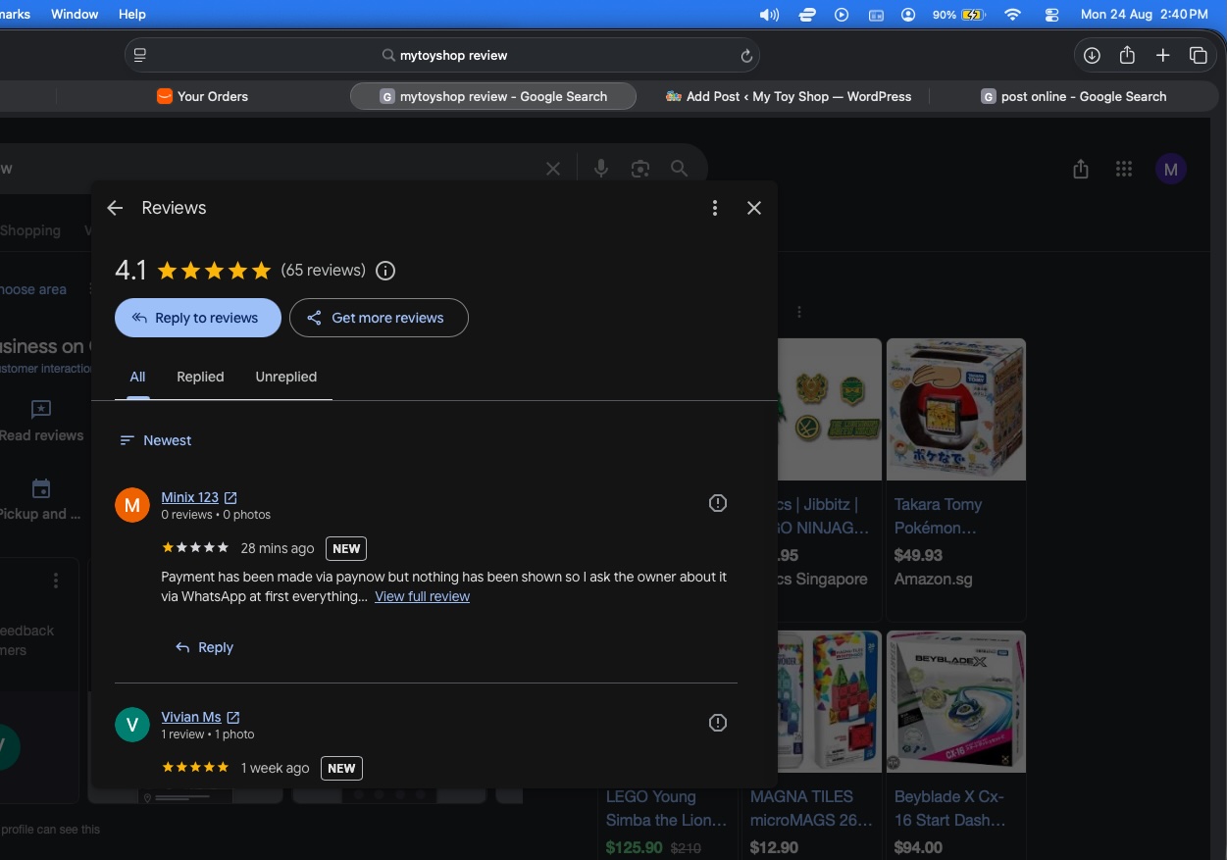
Task: Go back with the Reviews arrow
Action: (115, 208)
